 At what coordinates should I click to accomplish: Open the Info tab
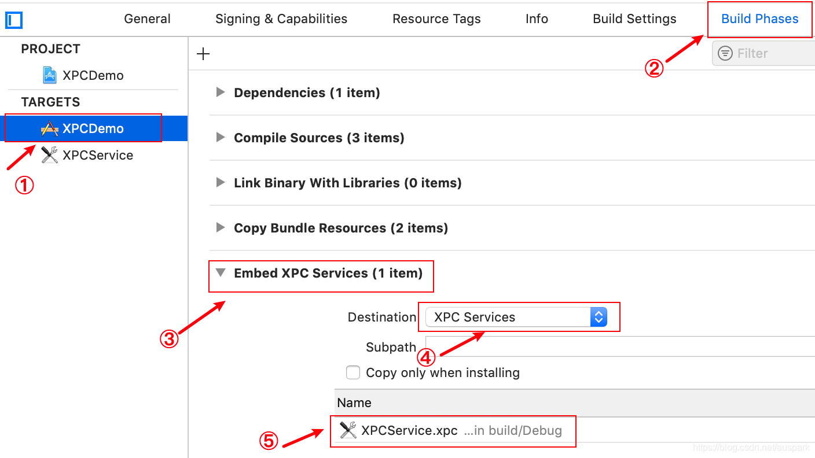pos(537,19)
